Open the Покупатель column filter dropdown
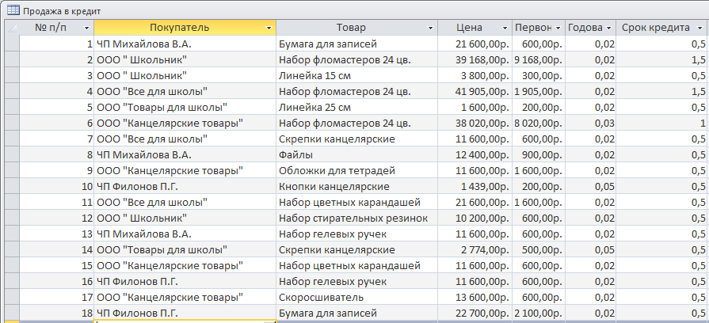The height and width of the screenshot is (323, 709). 269,28
